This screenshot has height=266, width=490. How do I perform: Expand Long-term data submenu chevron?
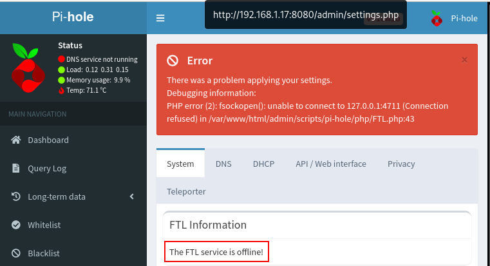tap(132, 196)
